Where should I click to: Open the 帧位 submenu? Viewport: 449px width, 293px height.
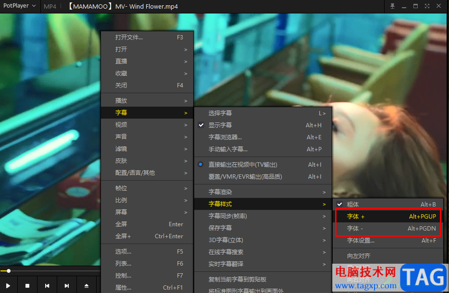[147, 188]
